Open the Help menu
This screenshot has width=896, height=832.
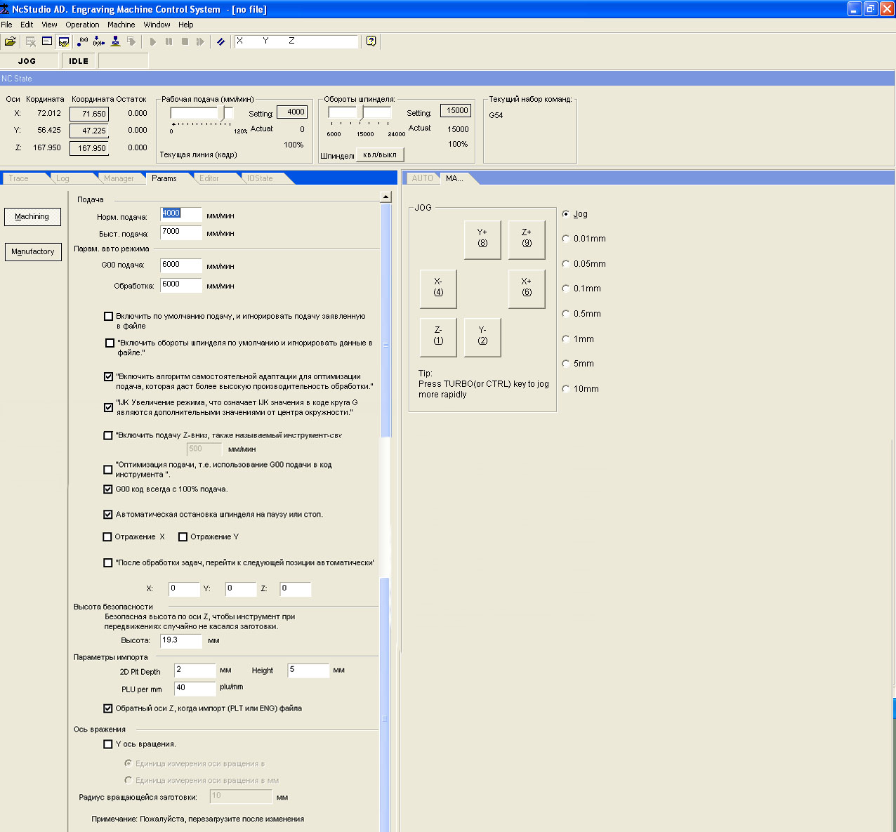[185, 25]
